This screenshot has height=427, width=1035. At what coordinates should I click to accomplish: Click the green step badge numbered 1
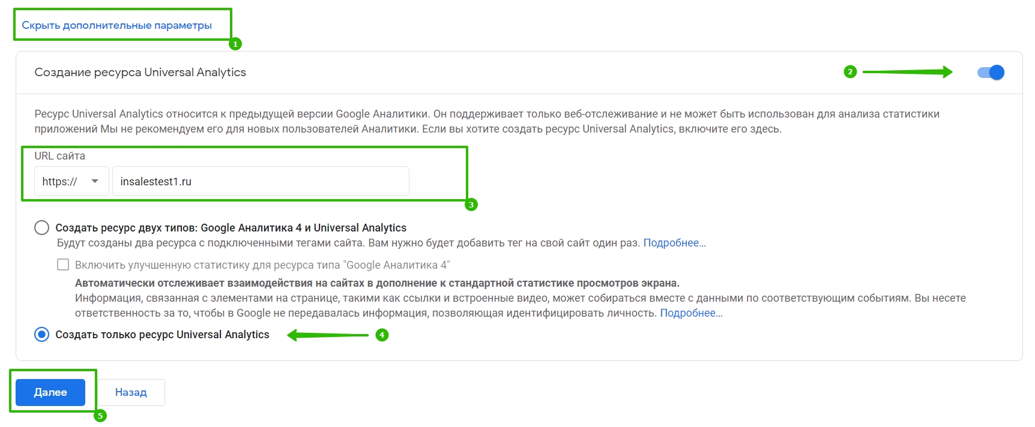pyautogui.click(x=235, y=44)
